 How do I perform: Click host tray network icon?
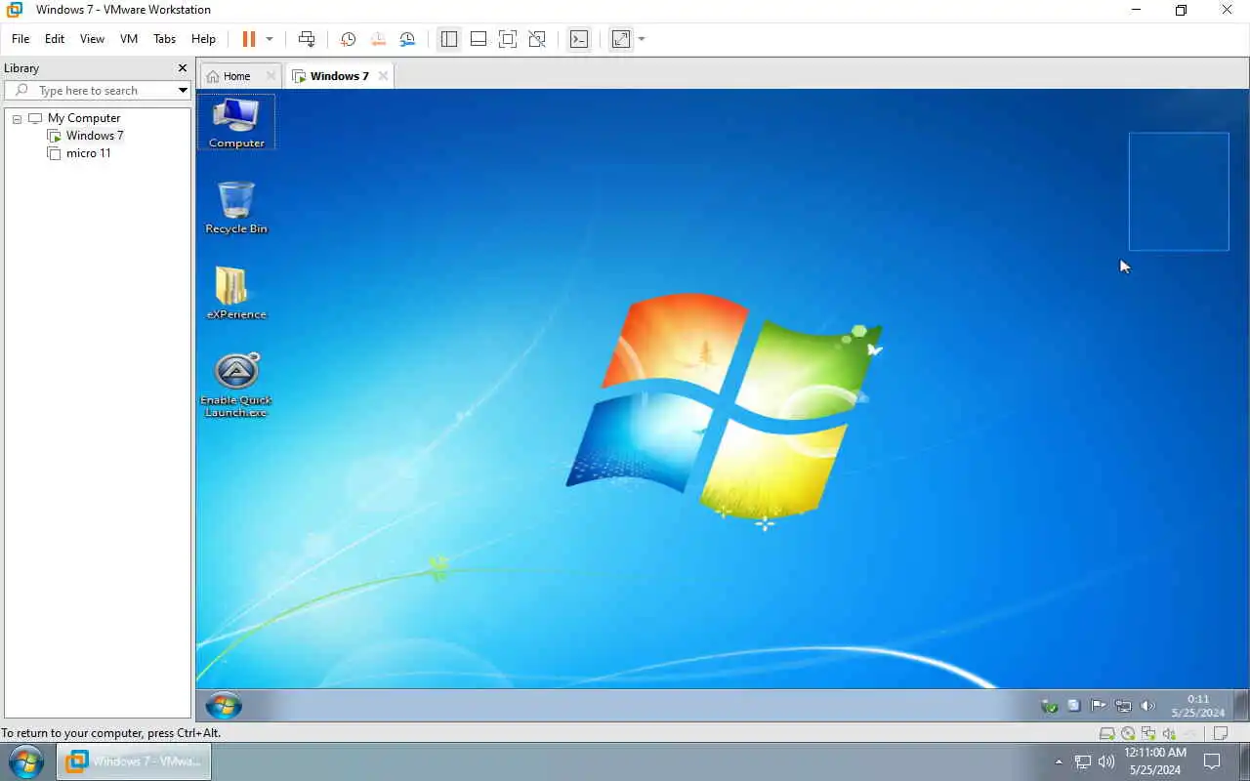[x=1083, y=761]
